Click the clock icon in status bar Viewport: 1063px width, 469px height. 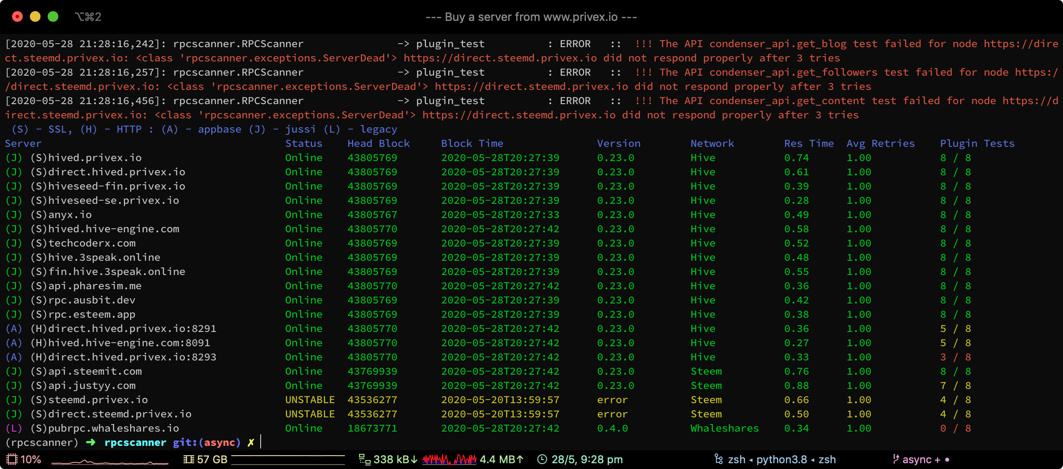pos(542,459)
